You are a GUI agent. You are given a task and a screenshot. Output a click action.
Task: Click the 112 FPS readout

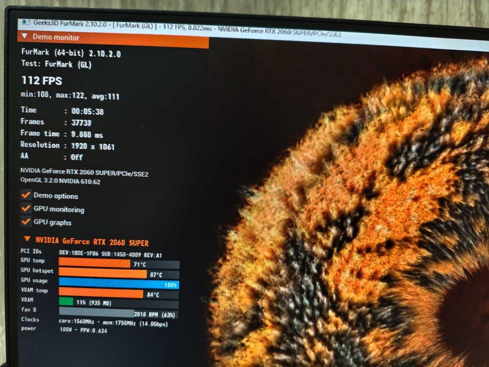click(x=42, y=81)
